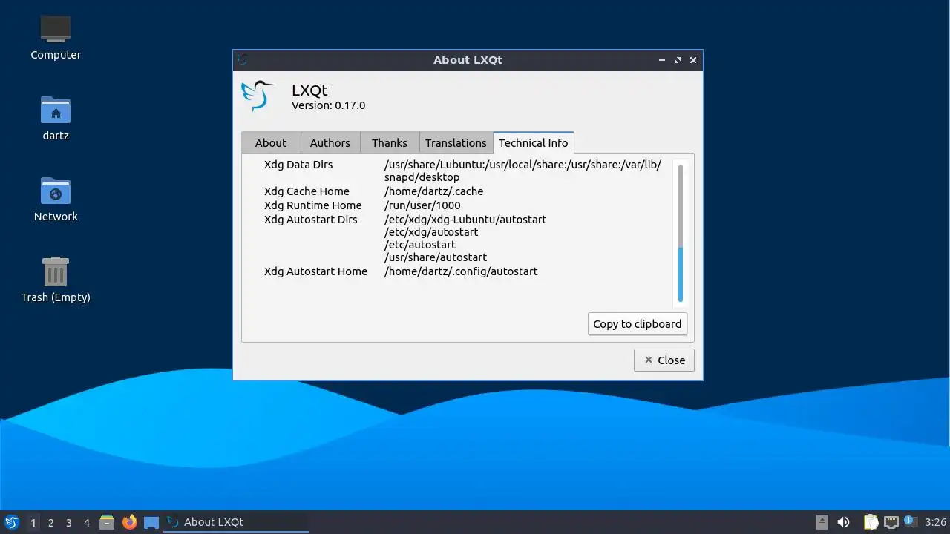The width and height of the screenshot is (950, 534).
Task: Click the technical info vertical scrollbar handle
Action: tap(680, 274)
